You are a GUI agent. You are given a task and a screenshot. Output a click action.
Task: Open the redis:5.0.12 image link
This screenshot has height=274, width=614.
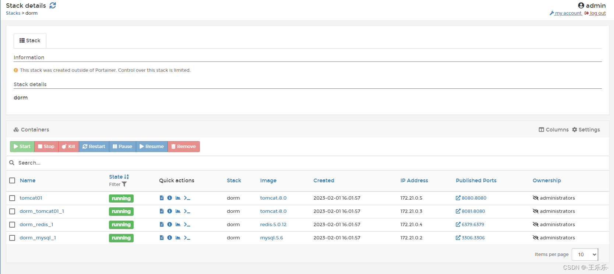click(x=273, y=225)
